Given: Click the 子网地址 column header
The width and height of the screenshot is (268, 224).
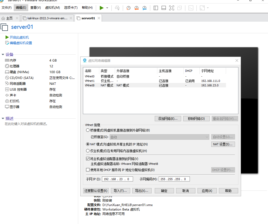Looking at the screenshot, I should pyautogui.click(x=213, y=71).
